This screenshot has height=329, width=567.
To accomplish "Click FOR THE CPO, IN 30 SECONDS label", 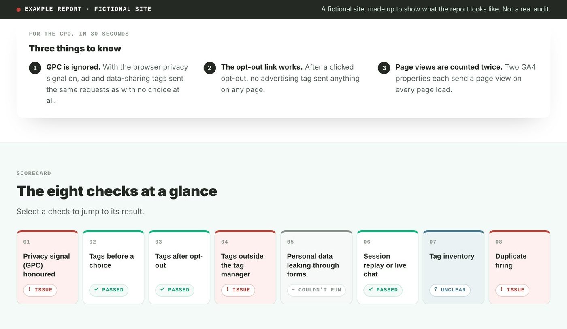I will point(79,34).
